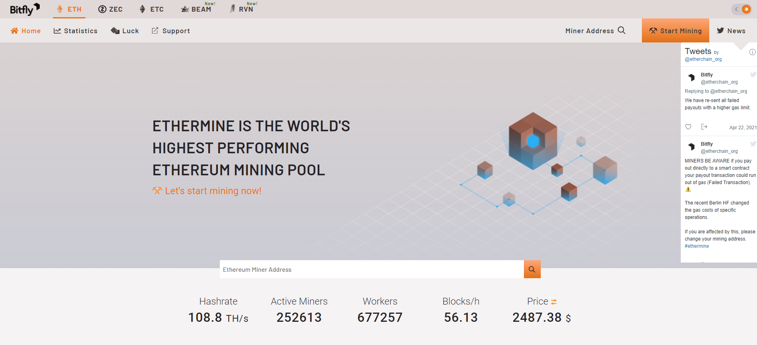Click the Luck dice icon
The width and height of the screenshot is (757, 345).
[115, 31]
